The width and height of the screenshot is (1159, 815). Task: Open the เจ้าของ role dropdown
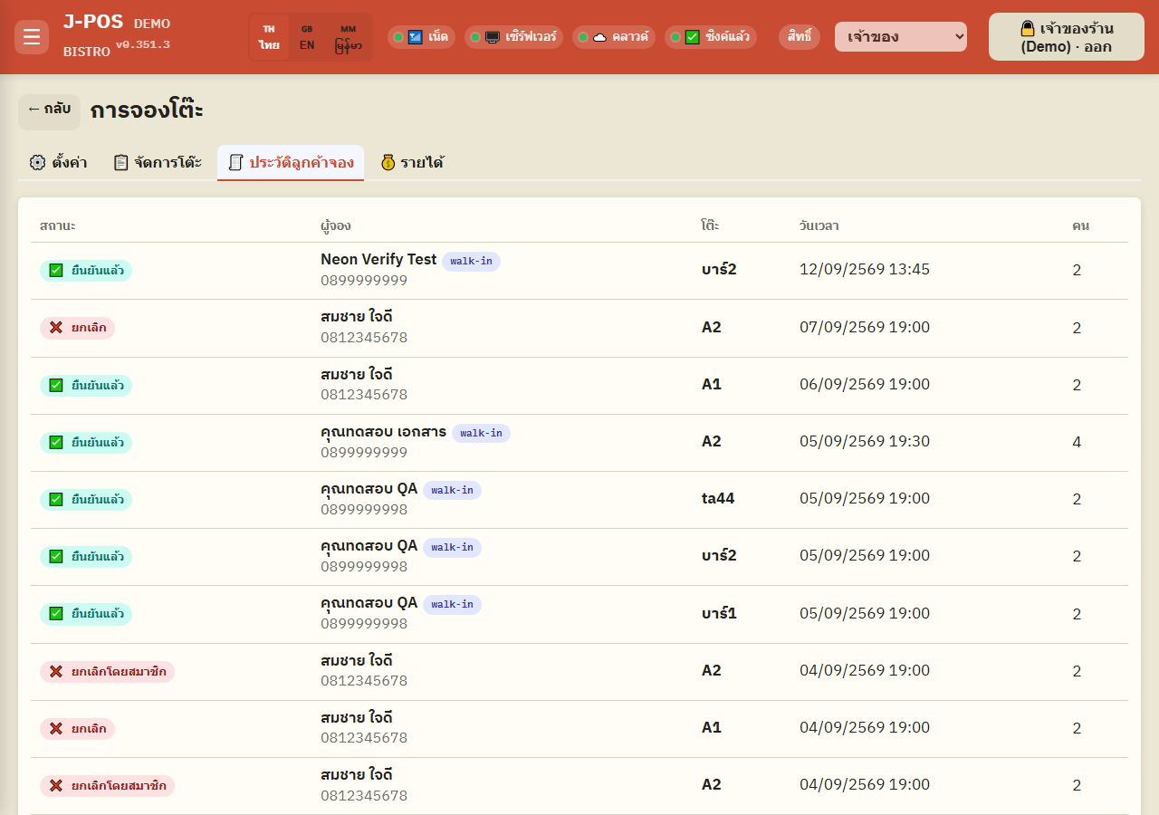(x=901, y=37)
